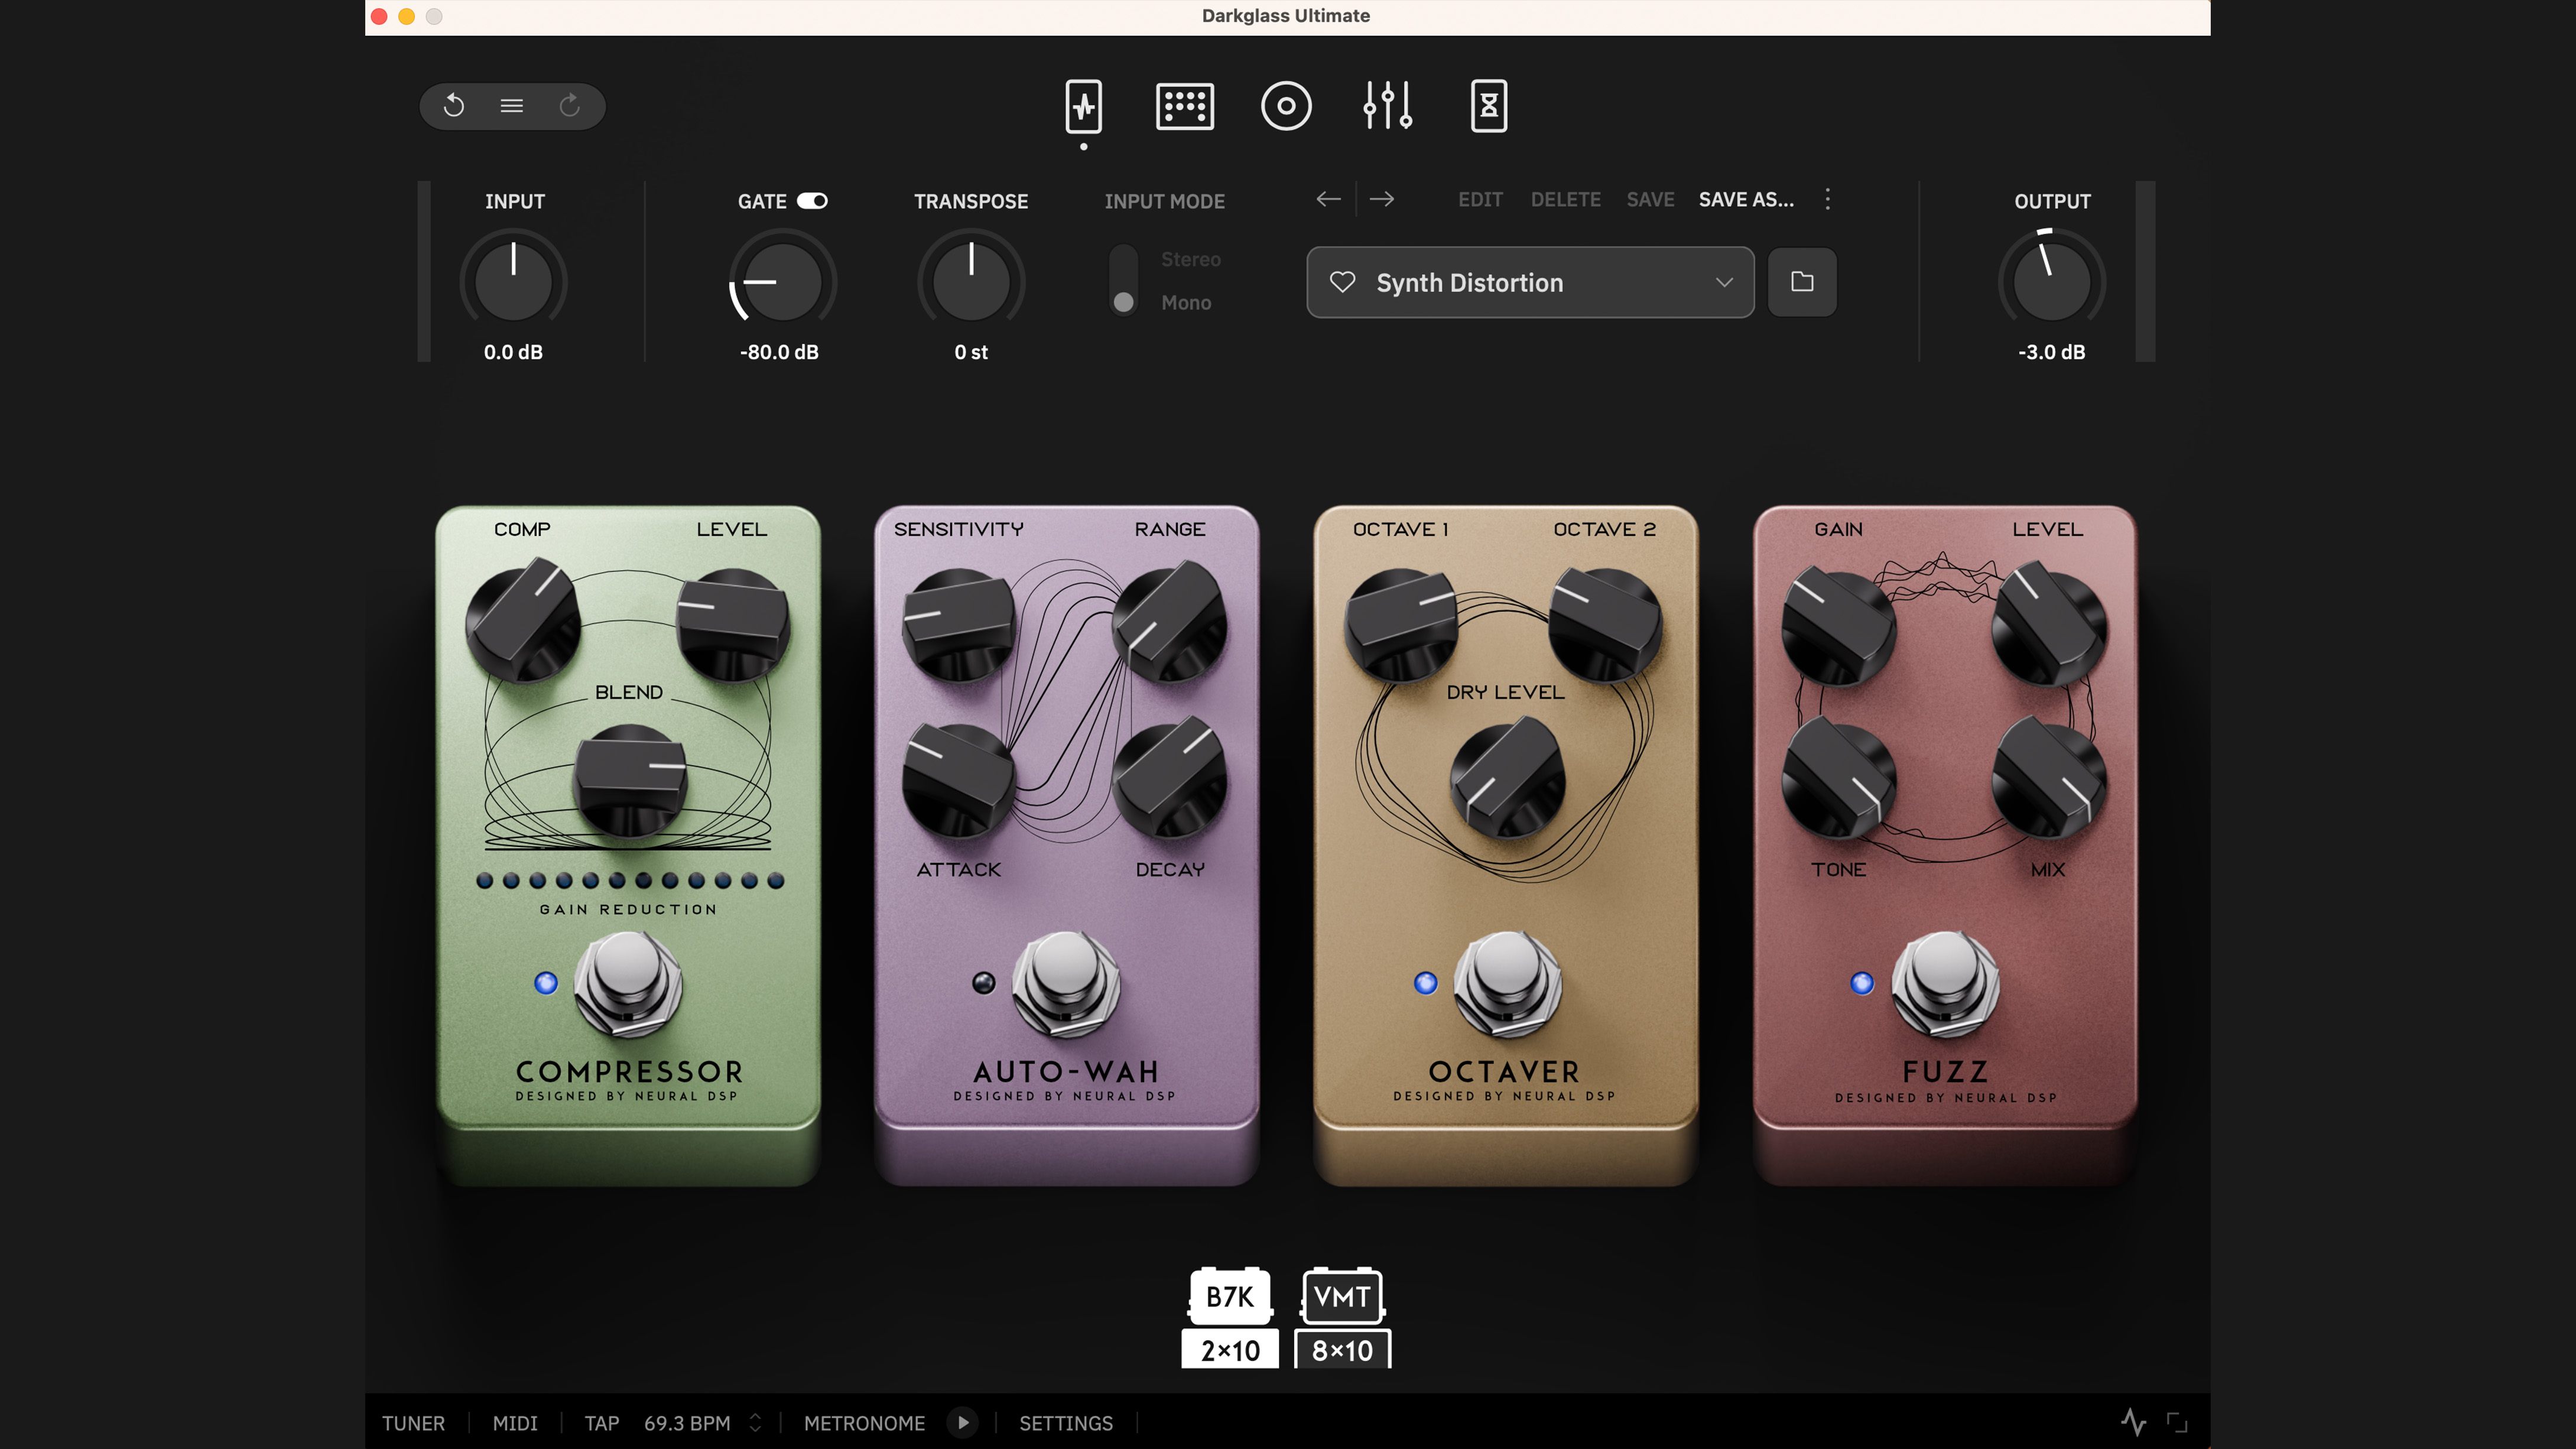Go to previous preset arrow
Screen dimensions: 2576x1449
click(x=1328, y=199)
